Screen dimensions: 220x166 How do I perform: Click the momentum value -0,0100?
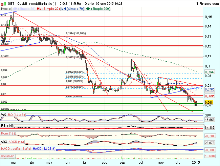coord(210,136)
